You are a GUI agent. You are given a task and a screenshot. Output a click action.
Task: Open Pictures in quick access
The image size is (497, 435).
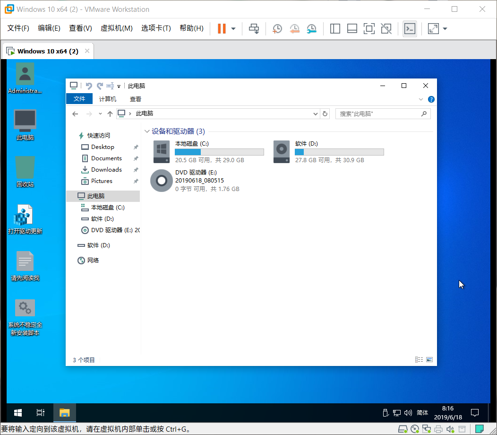102,181
